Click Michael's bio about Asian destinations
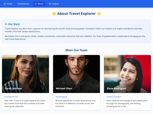Viewport: 153px width, 114px height. (x=75, y=103)
